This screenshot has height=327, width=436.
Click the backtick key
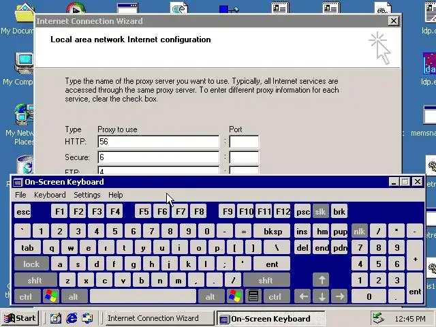(22, 231)
